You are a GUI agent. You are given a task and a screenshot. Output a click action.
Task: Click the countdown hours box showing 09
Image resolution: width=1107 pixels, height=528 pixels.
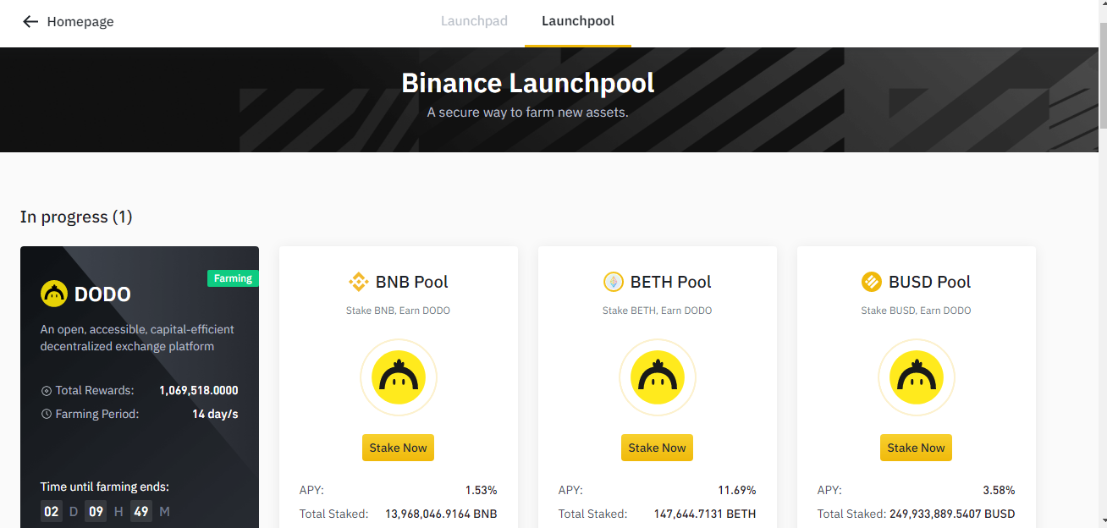tap(96, 511)
